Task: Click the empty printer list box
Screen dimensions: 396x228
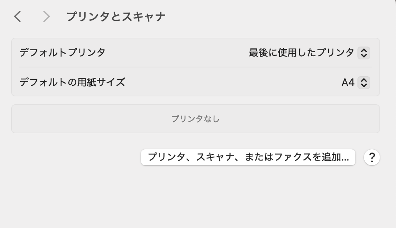Action: pyautogui.click(x=196, y=119)
